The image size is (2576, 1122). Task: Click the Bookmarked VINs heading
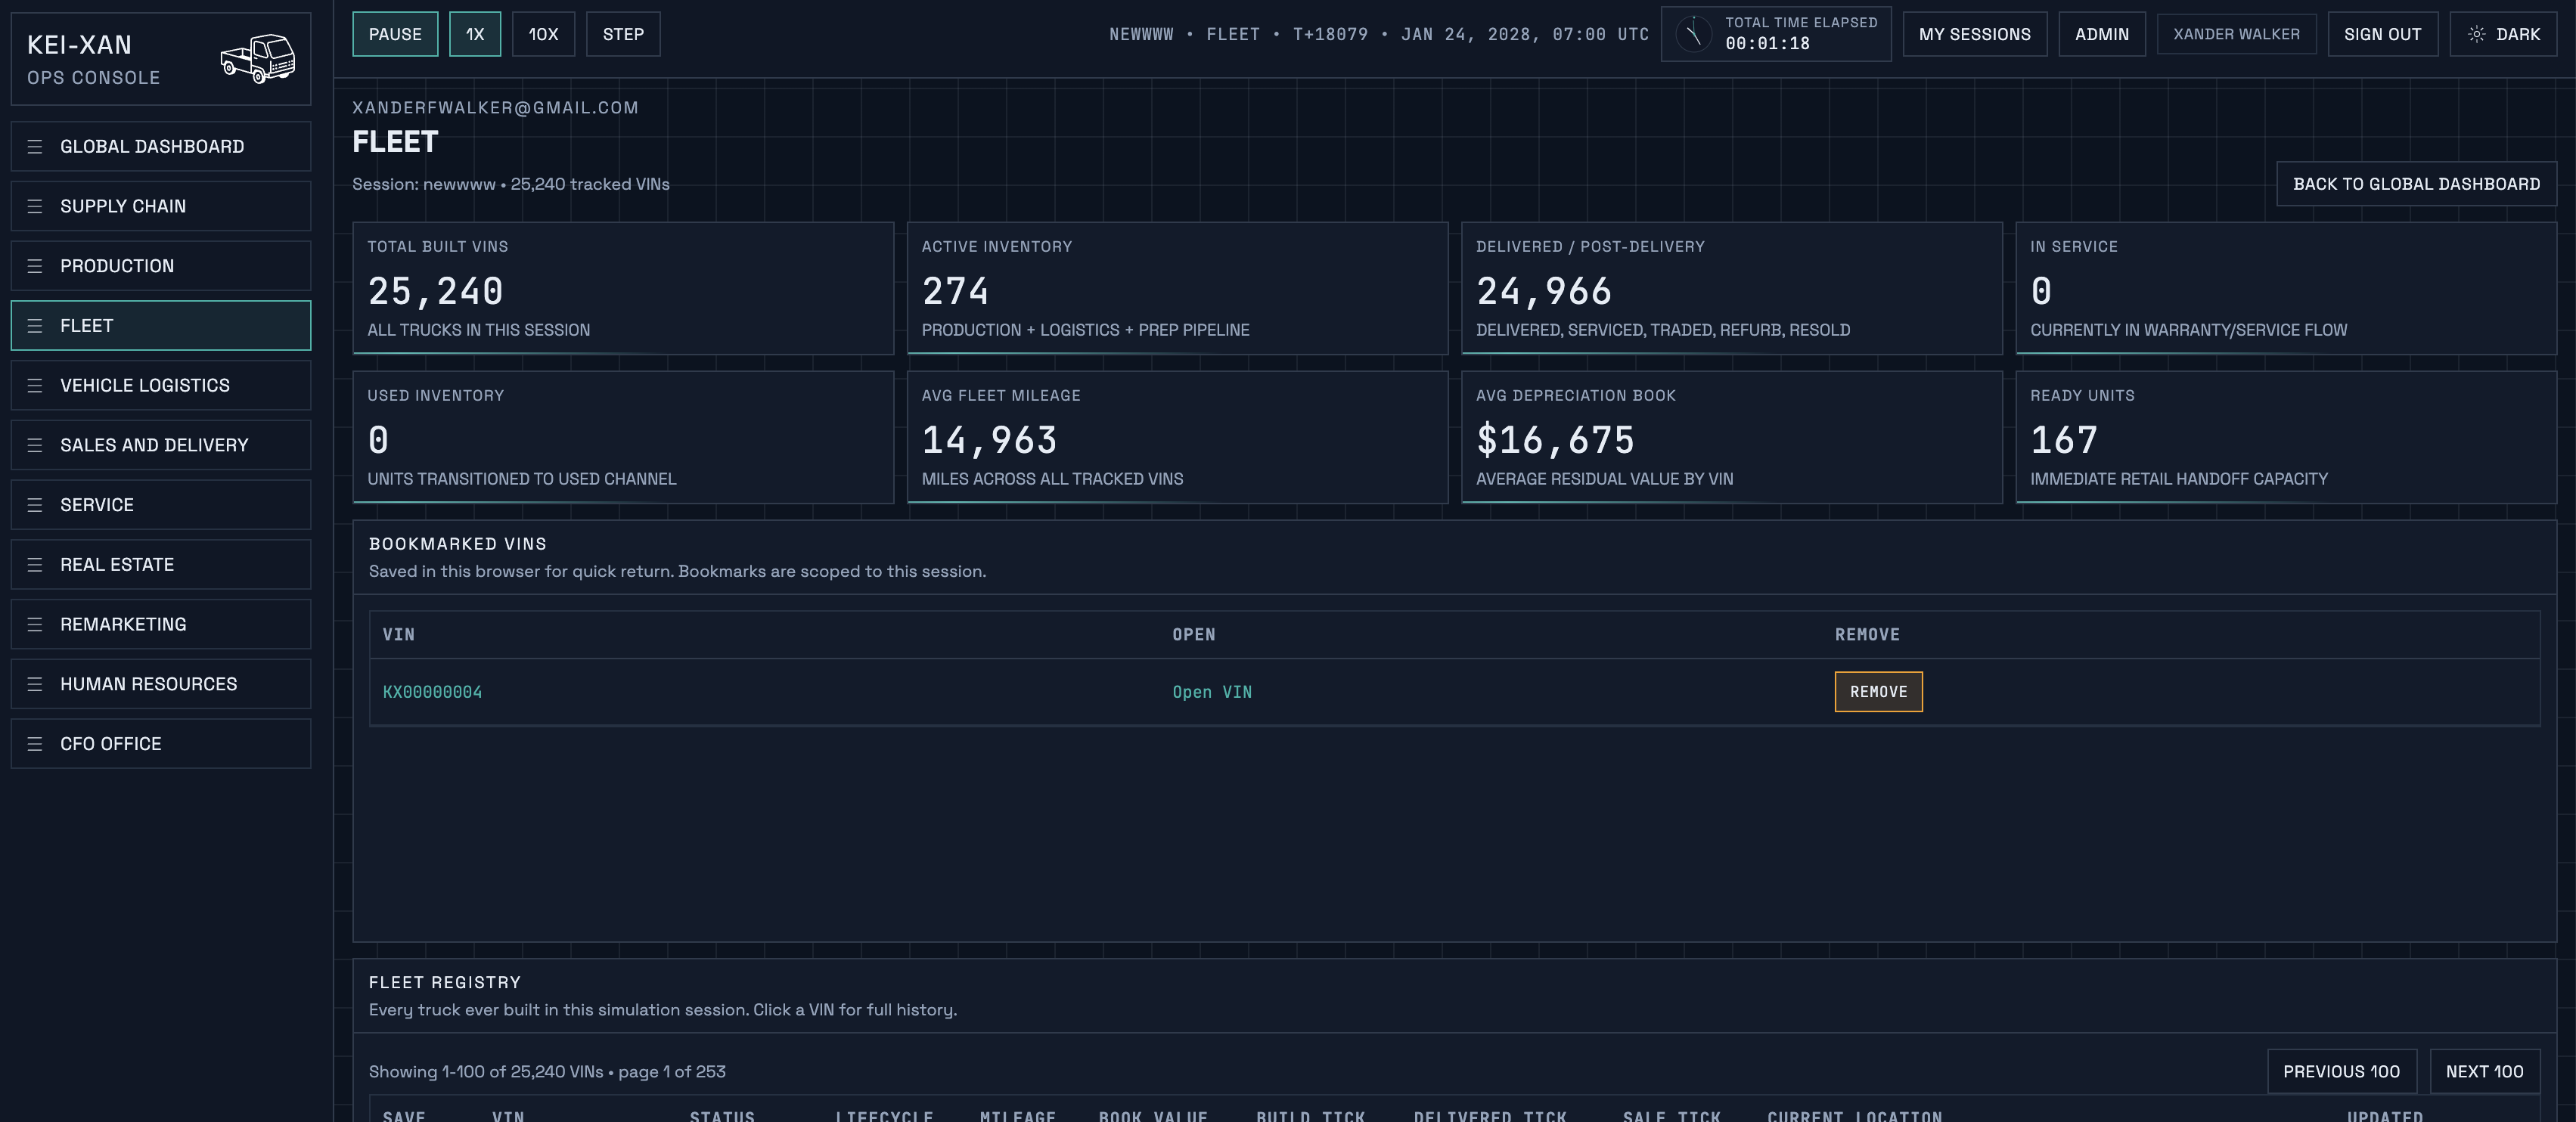[x=457, y=544]
